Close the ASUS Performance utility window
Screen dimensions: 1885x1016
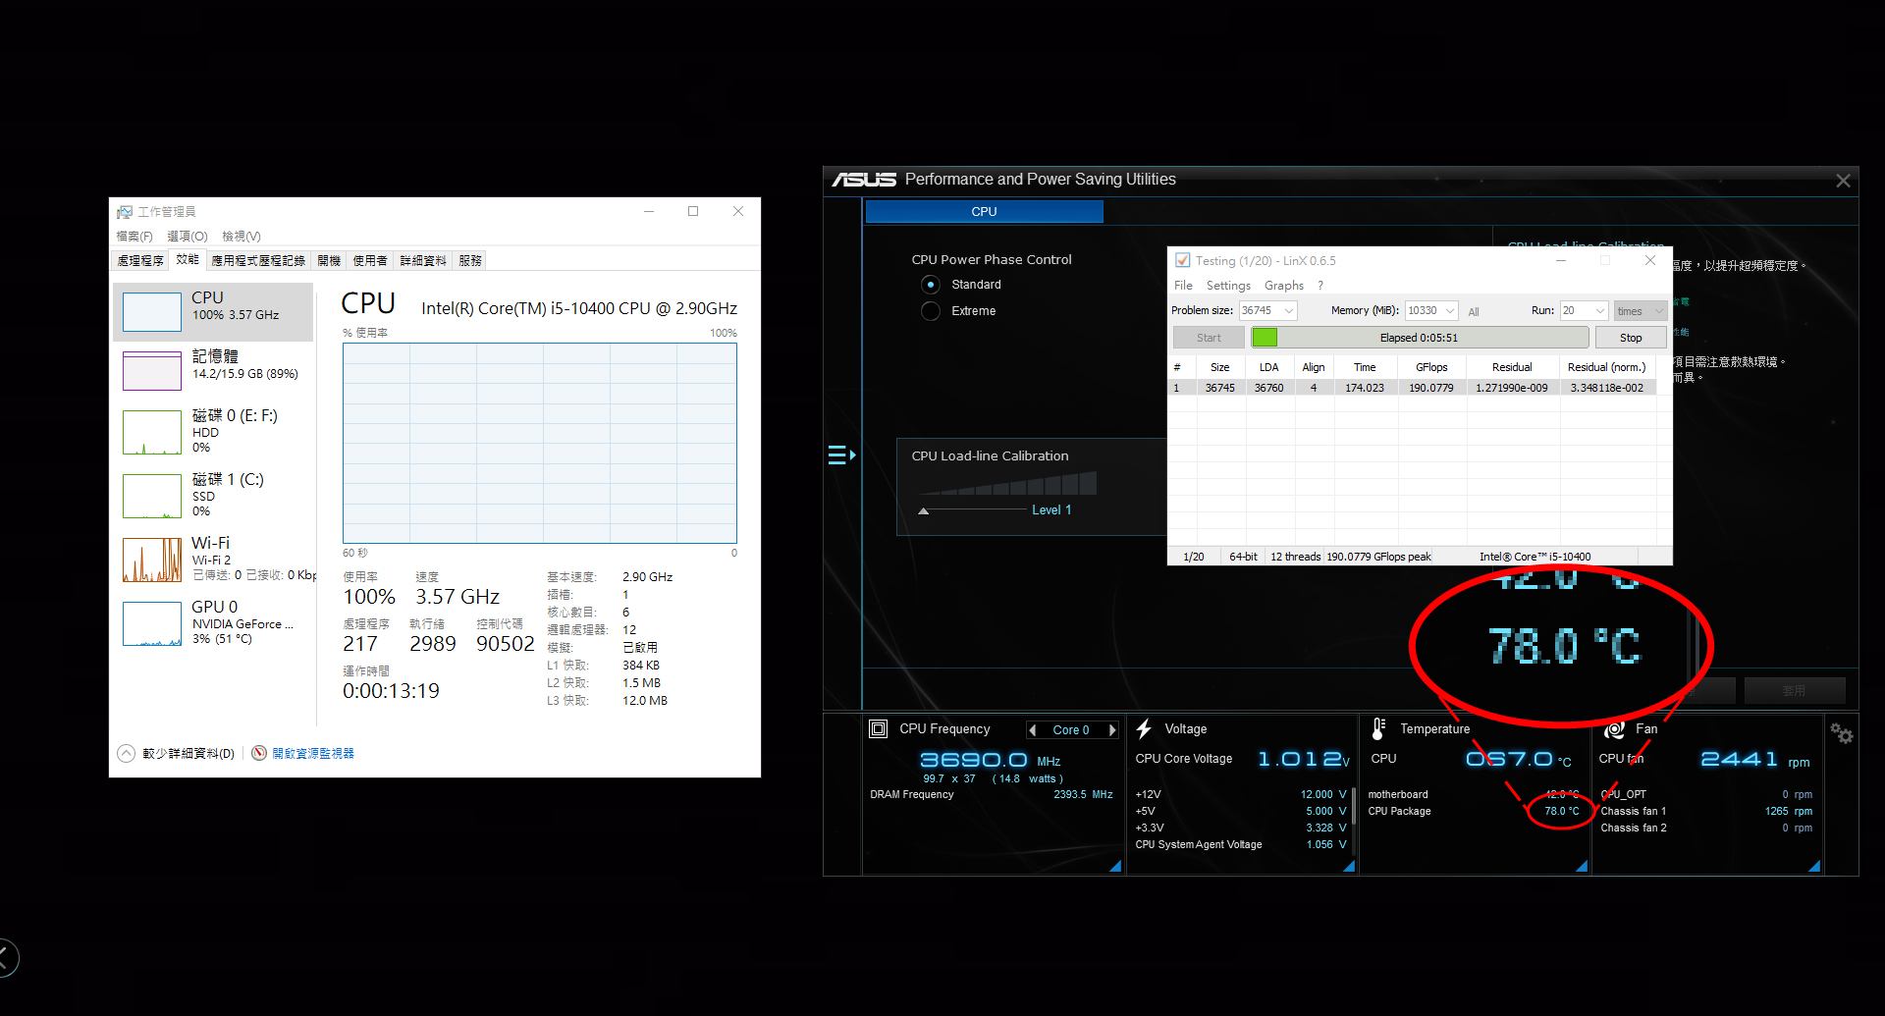(1843, 181)
